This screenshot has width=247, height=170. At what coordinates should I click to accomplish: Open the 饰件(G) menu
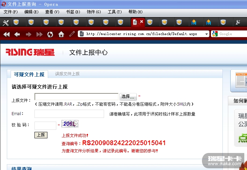tap(94, 12)
